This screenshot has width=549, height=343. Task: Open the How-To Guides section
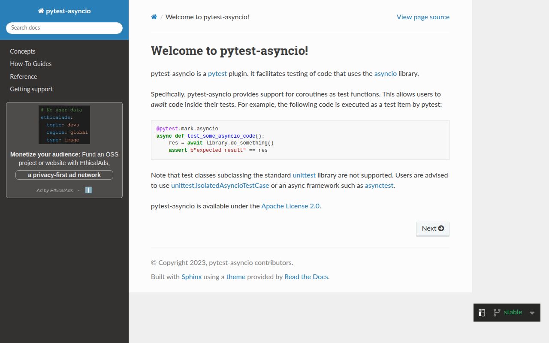pos(31,64)
